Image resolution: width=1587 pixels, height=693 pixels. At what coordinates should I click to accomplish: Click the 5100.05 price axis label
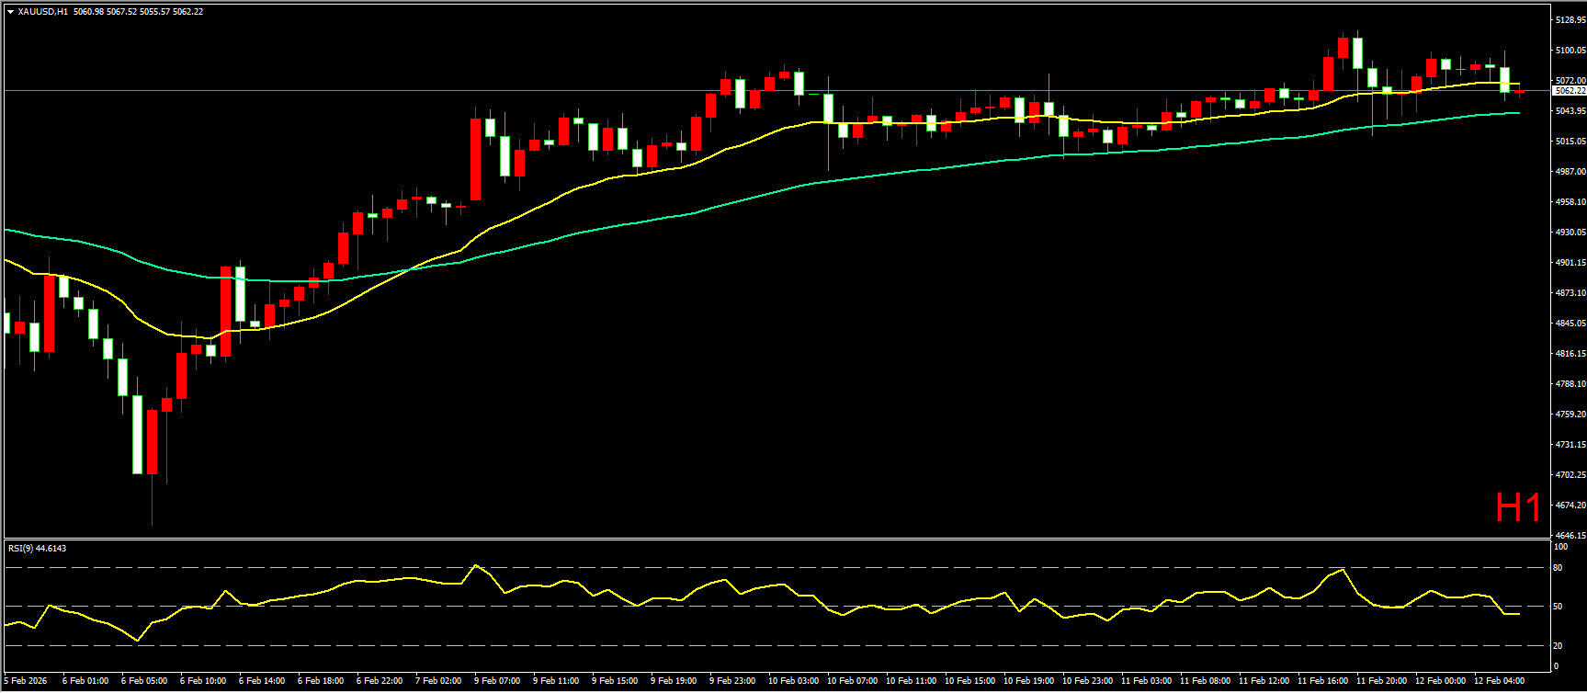[1570, 51]
